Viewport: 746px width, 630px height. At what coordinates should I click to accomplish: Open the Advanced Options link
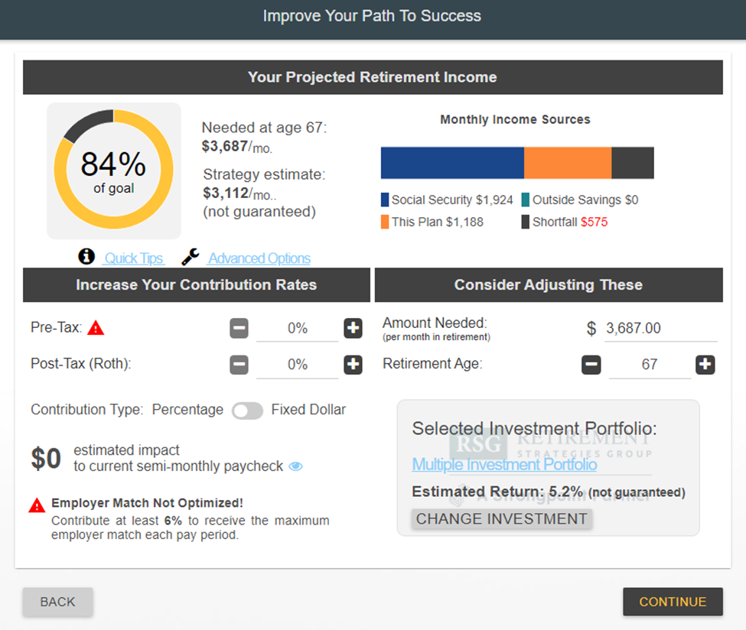coord(259,258)
